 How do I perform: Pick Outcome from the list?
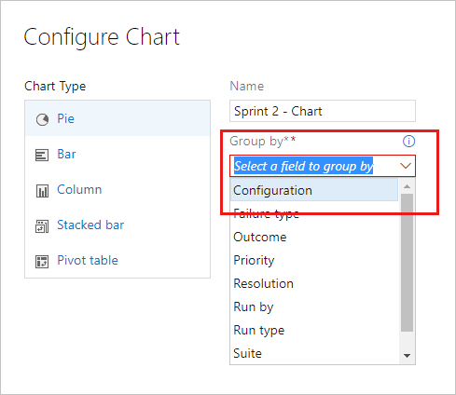(314, 237)
